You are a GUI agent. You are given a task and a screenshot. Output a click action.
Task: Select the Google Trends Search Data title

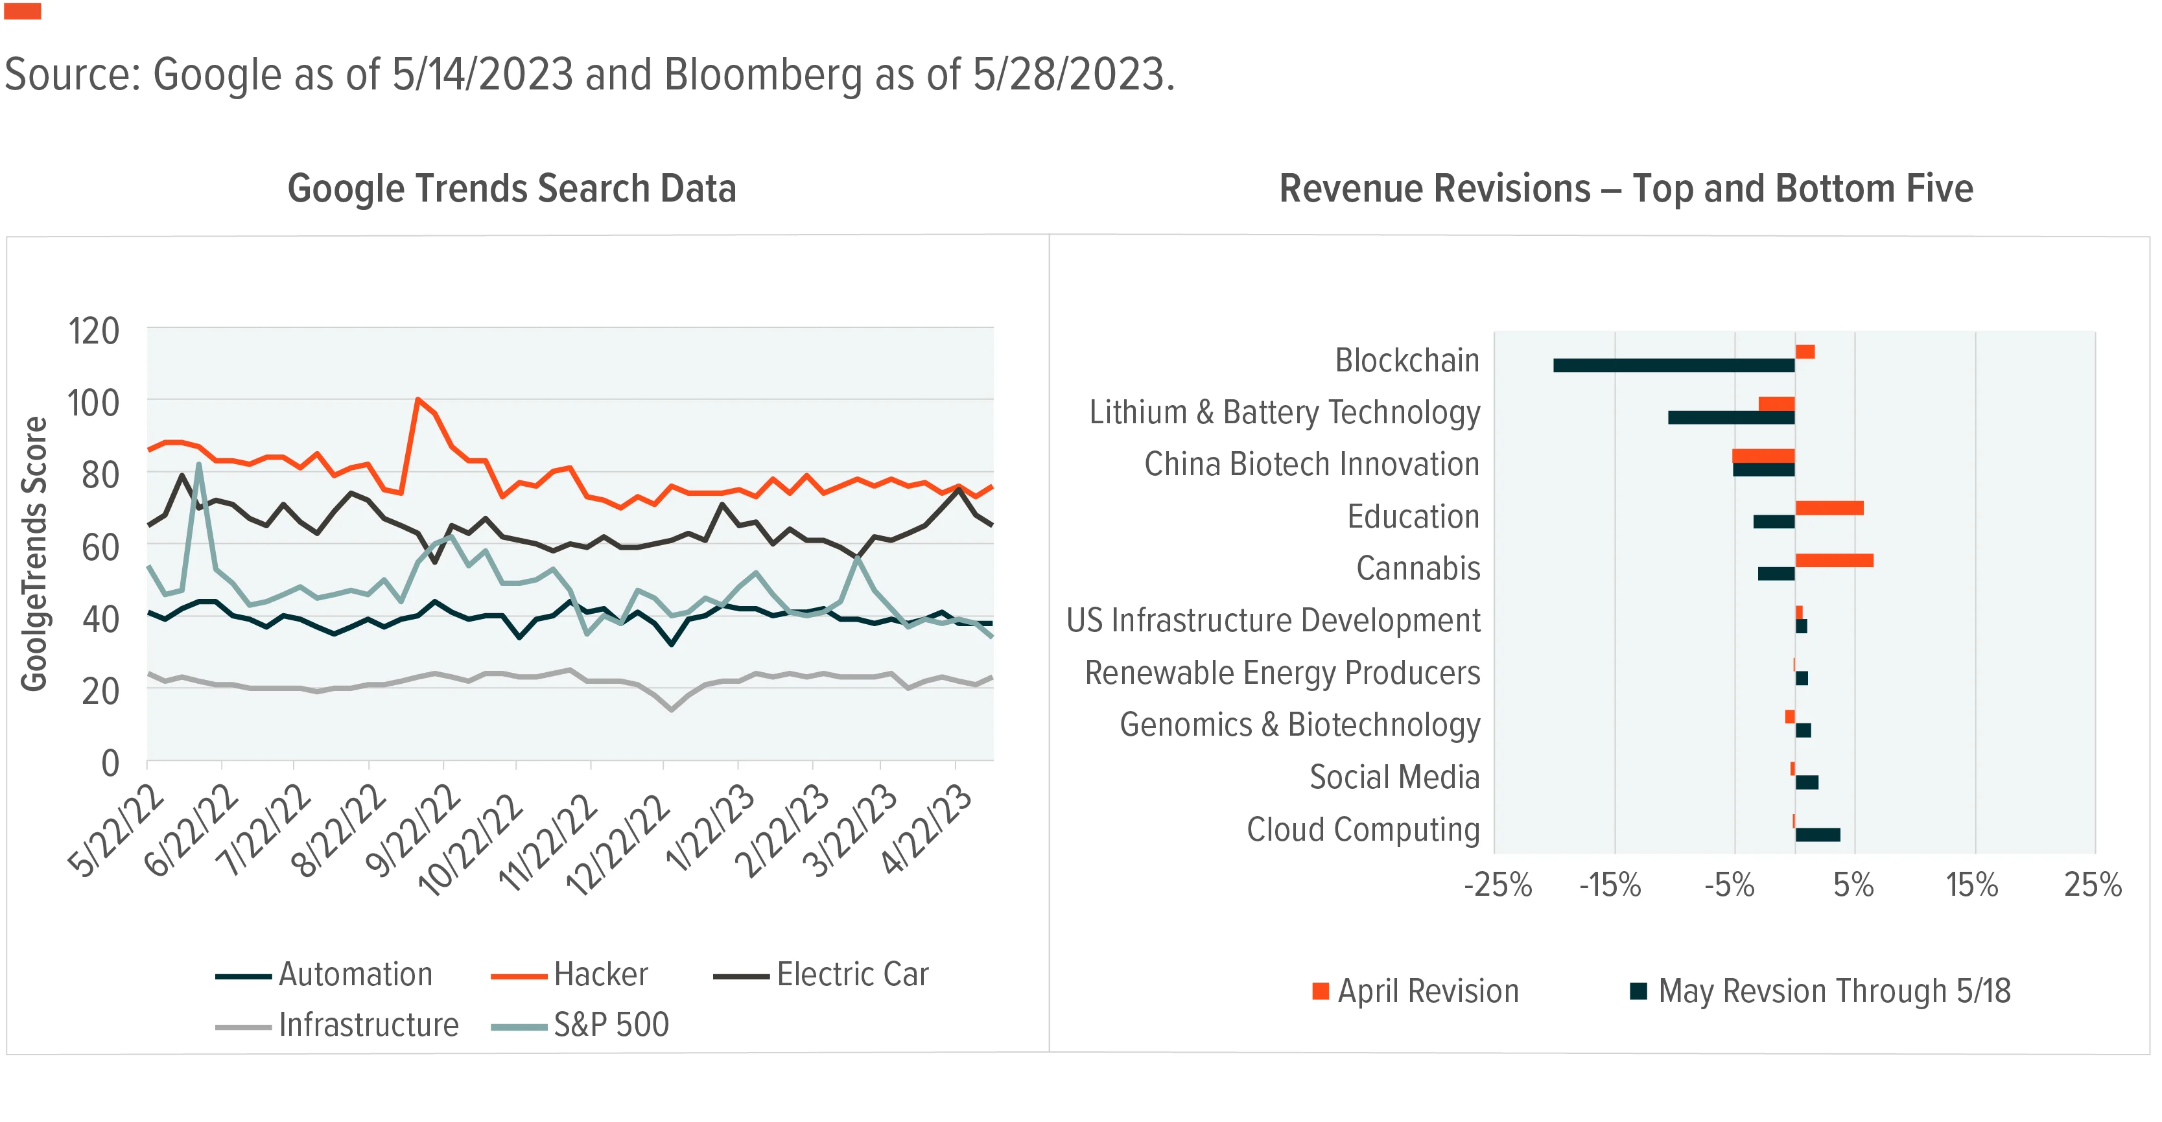[x=512, y=188]
